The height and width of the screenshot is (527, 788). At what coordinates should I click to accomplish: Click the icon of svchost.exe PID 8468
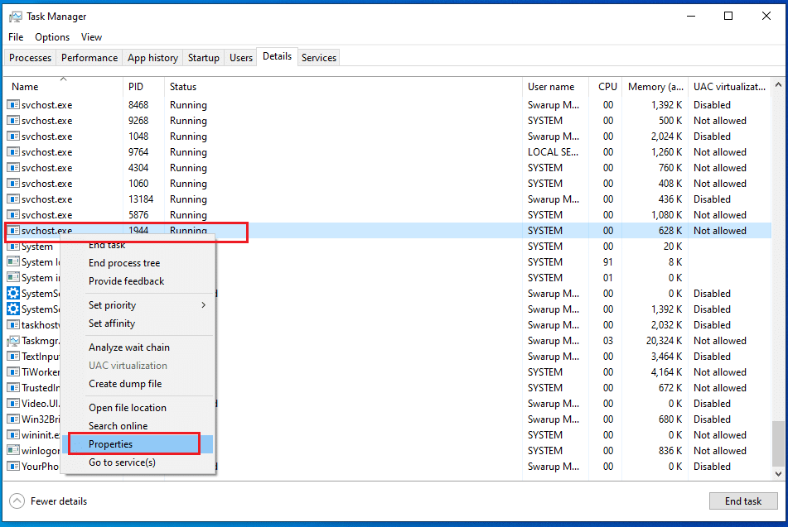[13, 105]
